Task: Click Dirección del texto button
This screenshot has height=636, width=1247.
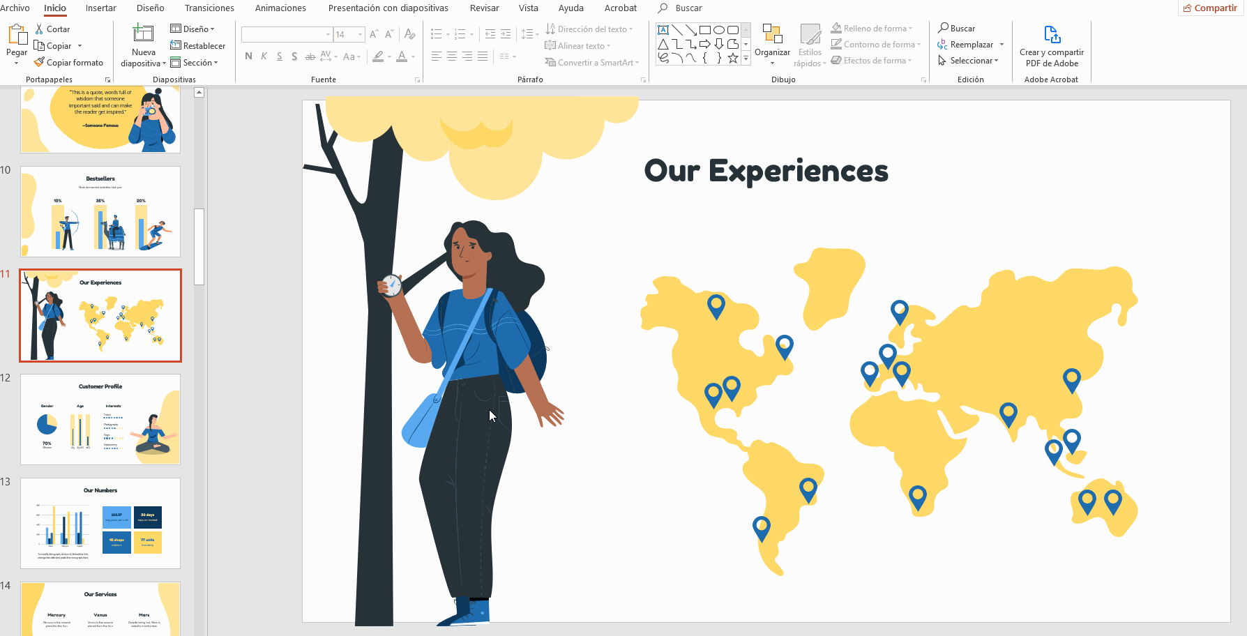Action: (589, 29)
